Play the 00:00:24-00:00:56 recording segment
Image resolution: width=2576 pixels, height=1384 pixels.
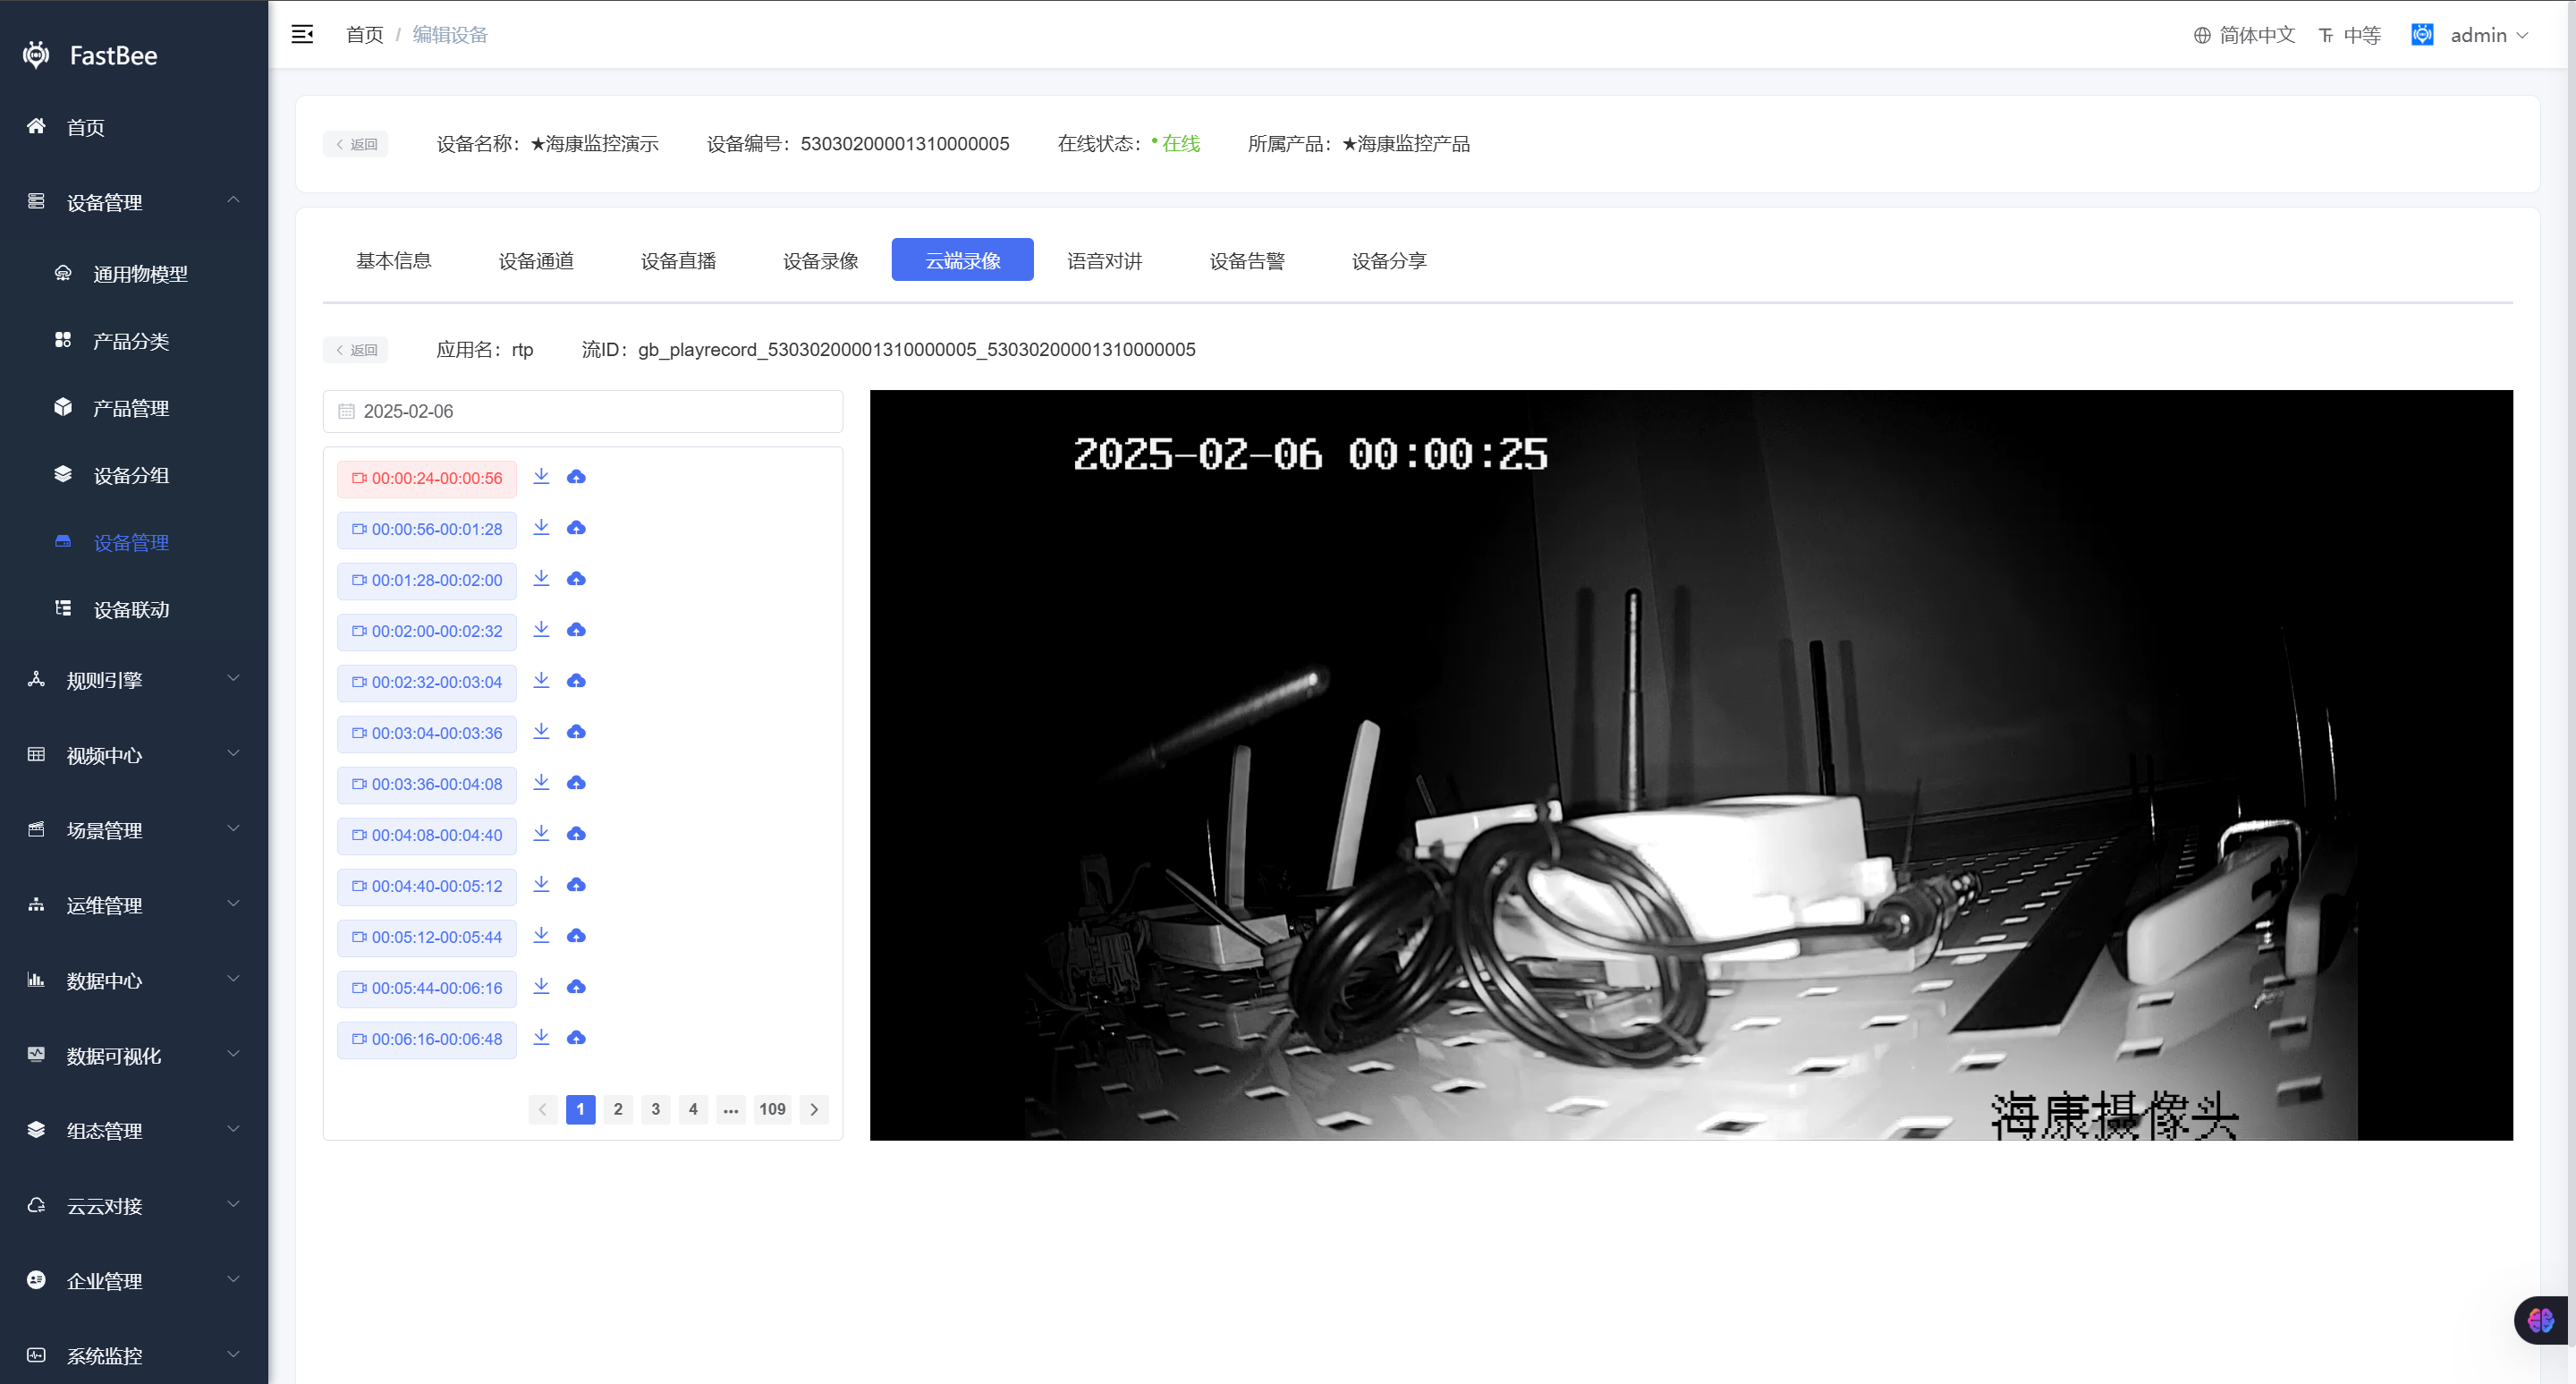(x=427, y=478)
